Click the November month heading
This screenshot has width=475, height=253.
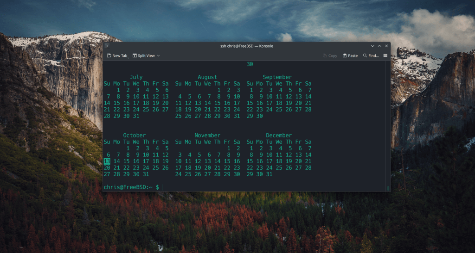coord(207,136)
